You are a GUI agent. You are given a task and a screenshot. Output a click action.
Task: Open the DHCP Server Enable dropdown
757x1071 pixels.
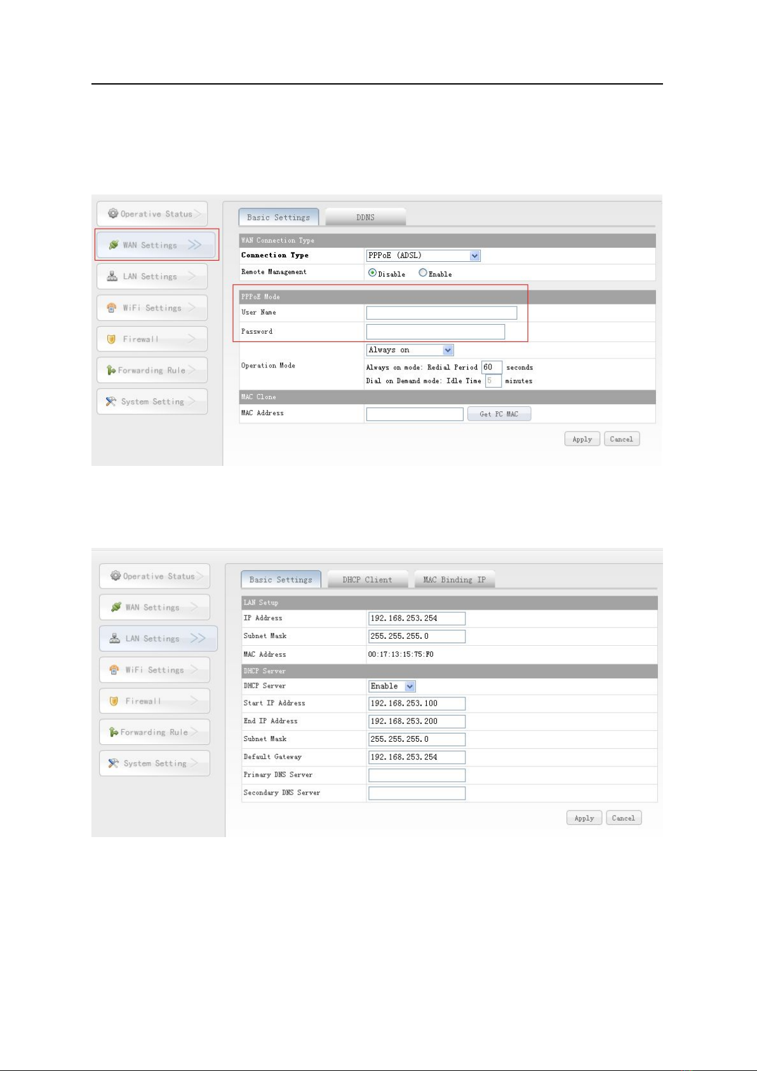(410, 686)
